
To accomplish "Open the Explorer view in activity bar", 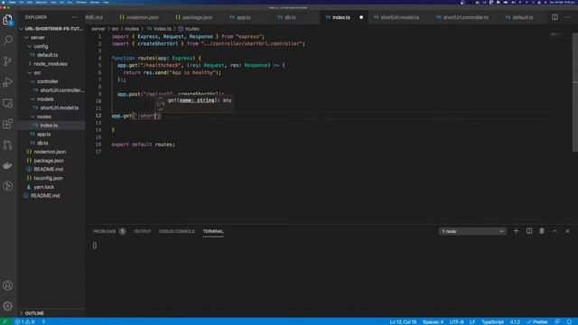I will coord(8,20).
